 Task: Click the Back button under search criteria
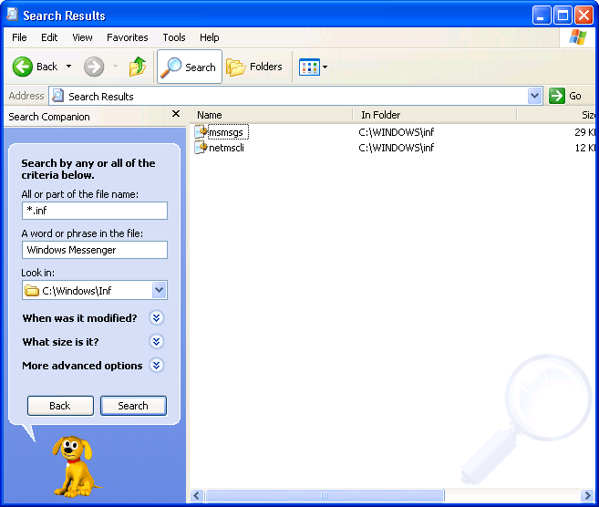coord(60,406)
